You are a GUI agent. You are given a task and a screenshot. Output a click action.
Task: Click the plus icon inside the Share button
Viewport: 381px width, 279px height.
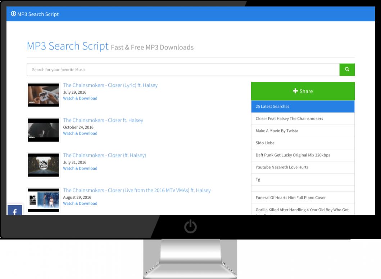tap(295, 91)
